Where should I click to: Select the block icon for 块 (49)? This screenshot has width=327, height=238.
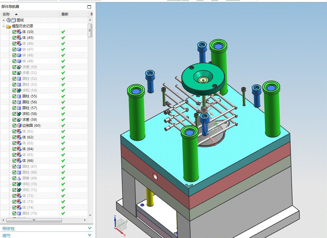(x=19, y=61)
